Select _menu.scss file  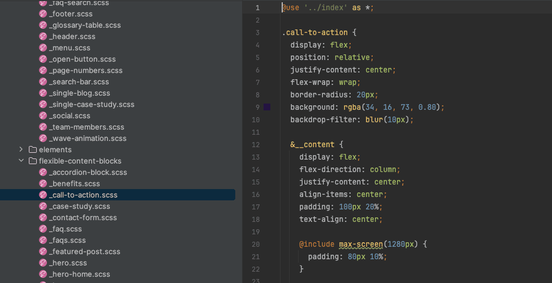tap(70, 48)
